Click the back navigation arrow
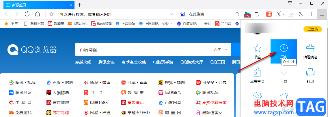 point(6,14)
